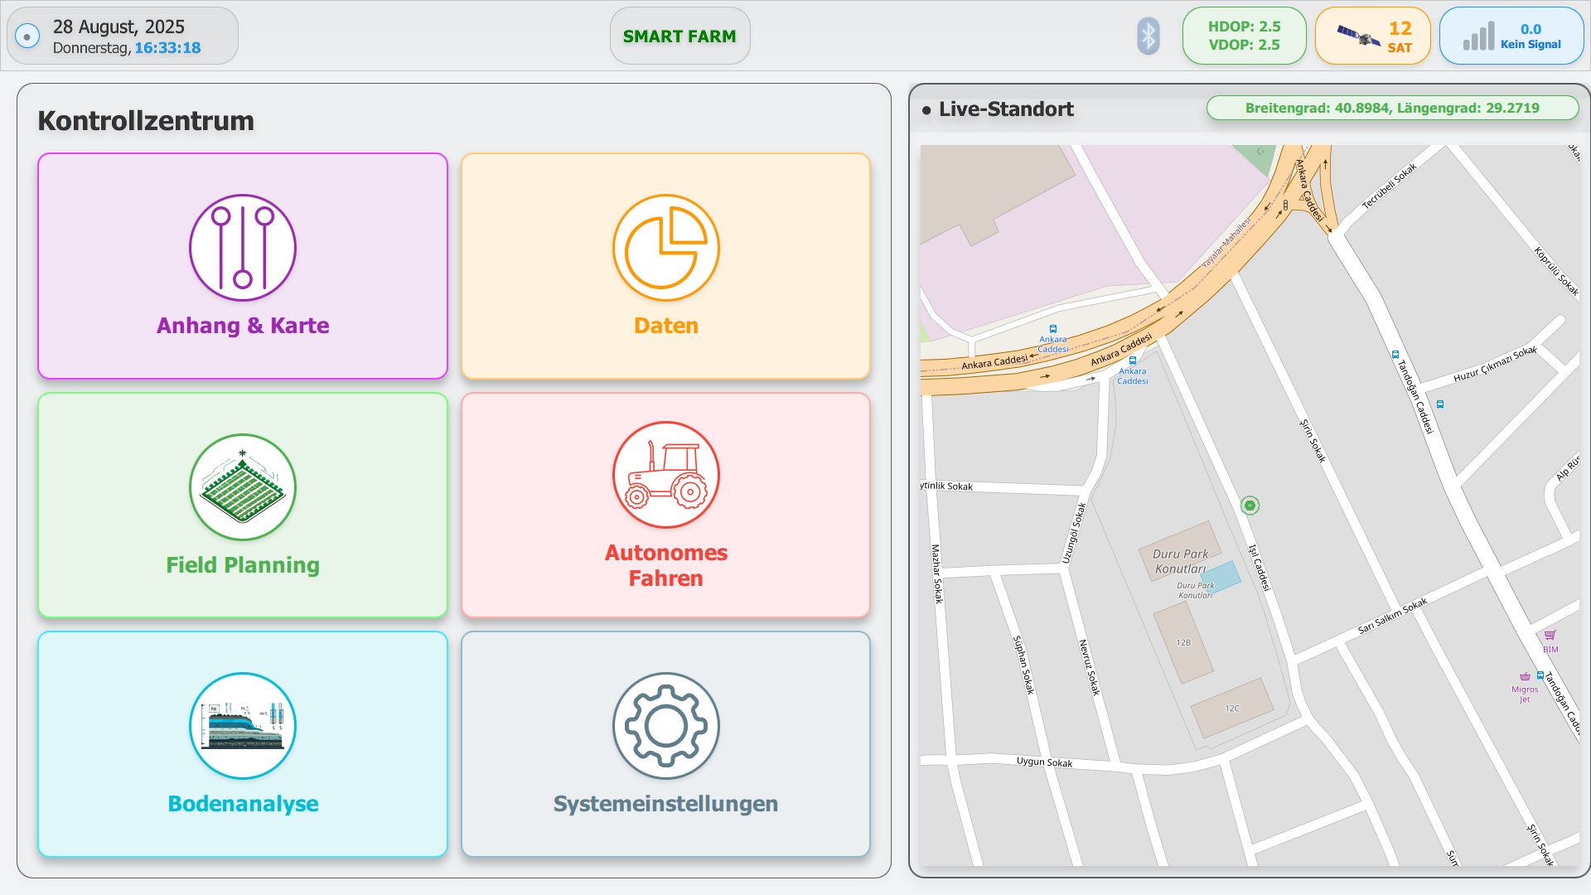1591x895 pixels.
Task: Click the Daten pie chart icon
Action: (665, 248)
